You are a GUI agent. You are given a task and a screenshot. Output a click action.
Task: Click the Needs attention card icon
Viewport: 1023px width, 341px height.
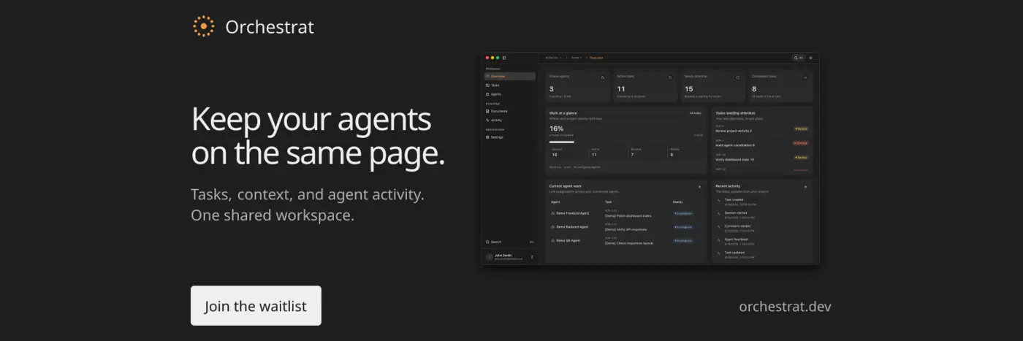coord(737,77)
